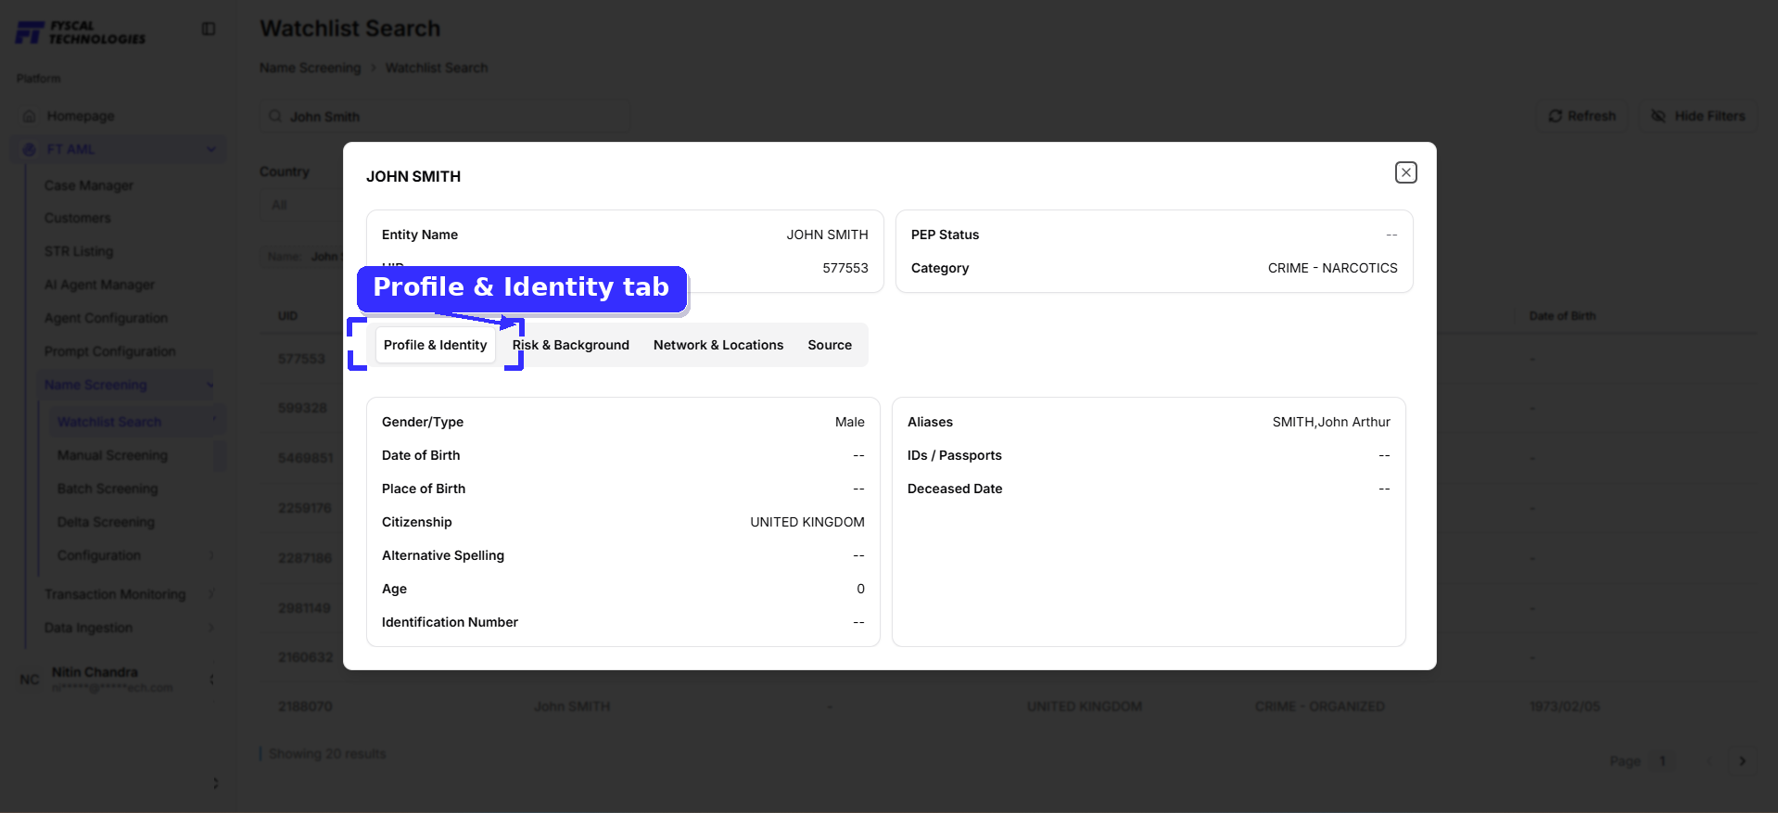The height and width of the screenshot is (813, 1778).
Task: Open AI Agent Manager in the sidebar
Action: coord(99,285)
